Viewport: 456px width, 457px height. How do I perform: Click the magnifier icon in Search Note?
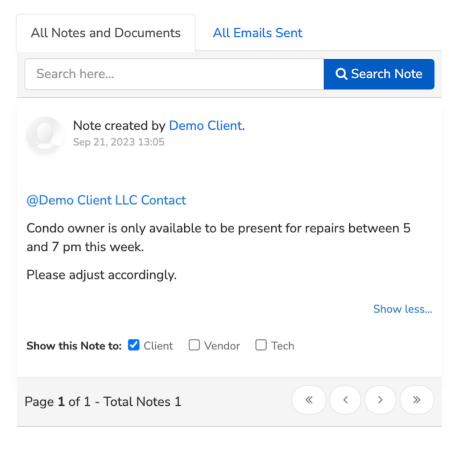(x=341, y=74)
